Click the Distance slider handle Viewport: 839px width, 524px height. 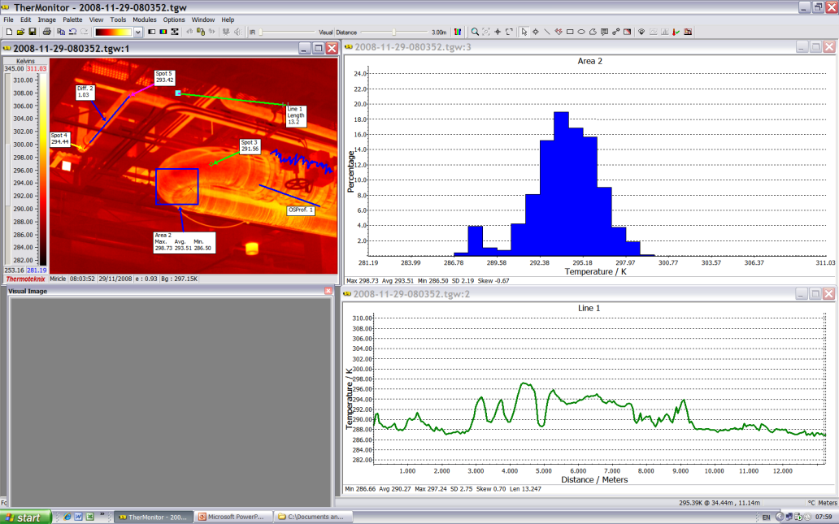(x=394, y=32)
